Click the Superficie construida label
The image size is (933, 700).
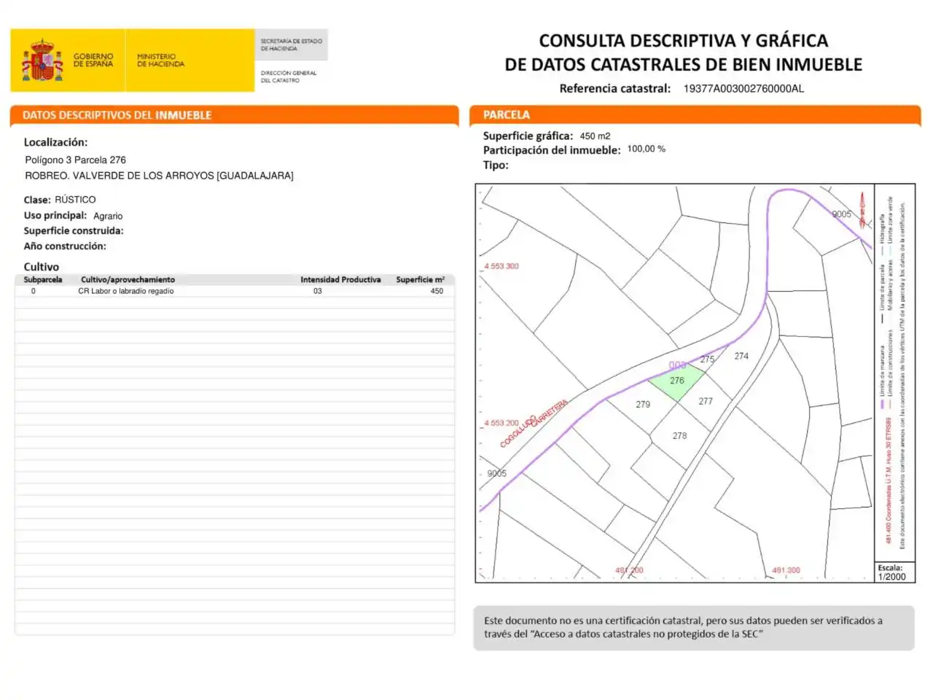point(74,231)
